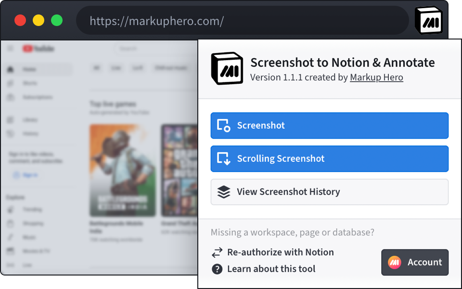
Task: Click the Sign in button in YouTube sidebar
Action: [26, 175]
